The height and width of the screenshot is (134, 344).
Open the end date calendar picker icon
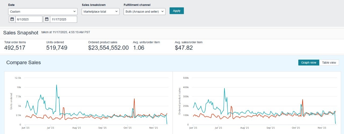point(47,19)
